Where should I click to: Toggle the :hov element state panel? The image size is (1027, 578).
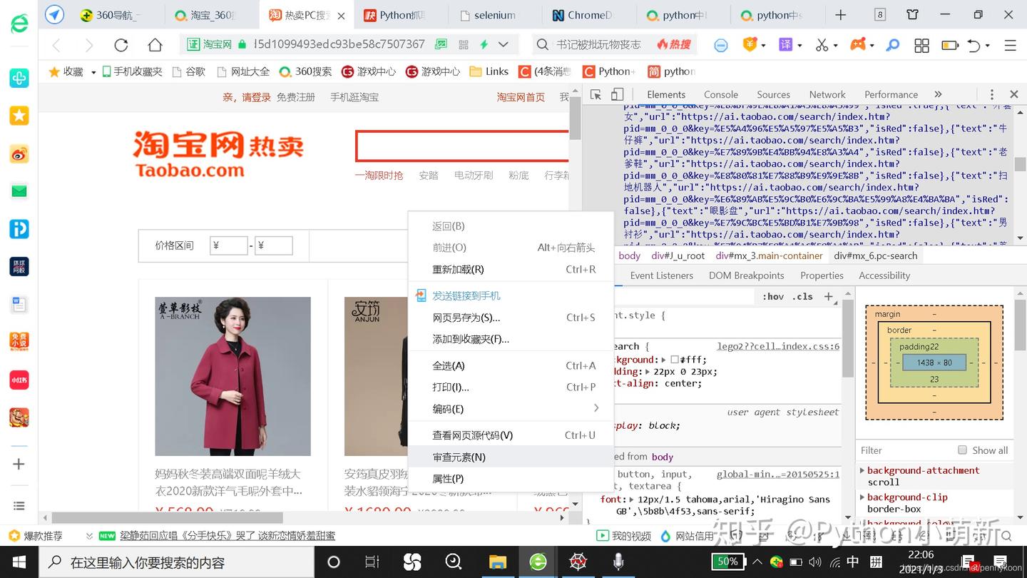coord(772,297)
